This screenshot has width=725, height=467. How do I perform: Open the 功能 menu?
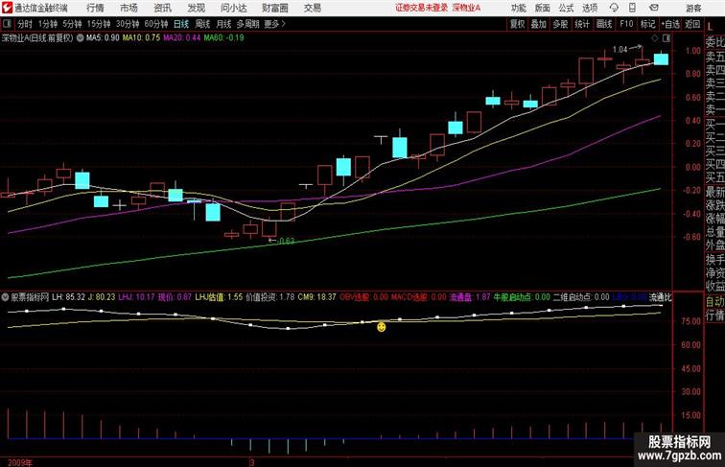pos(518,8)
